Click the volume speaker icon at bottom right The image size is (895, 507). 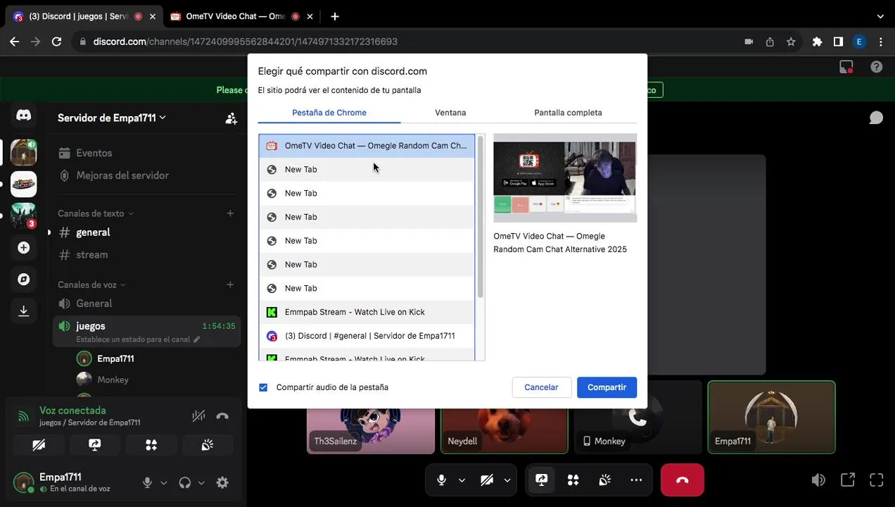point(818,480)
